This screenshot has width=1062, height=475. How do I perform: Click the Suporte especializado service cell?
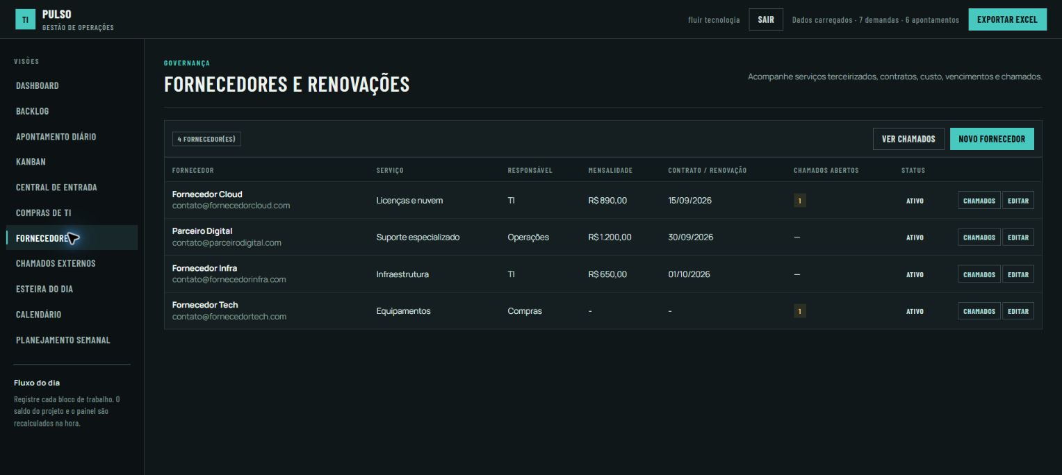click(418, 237)
